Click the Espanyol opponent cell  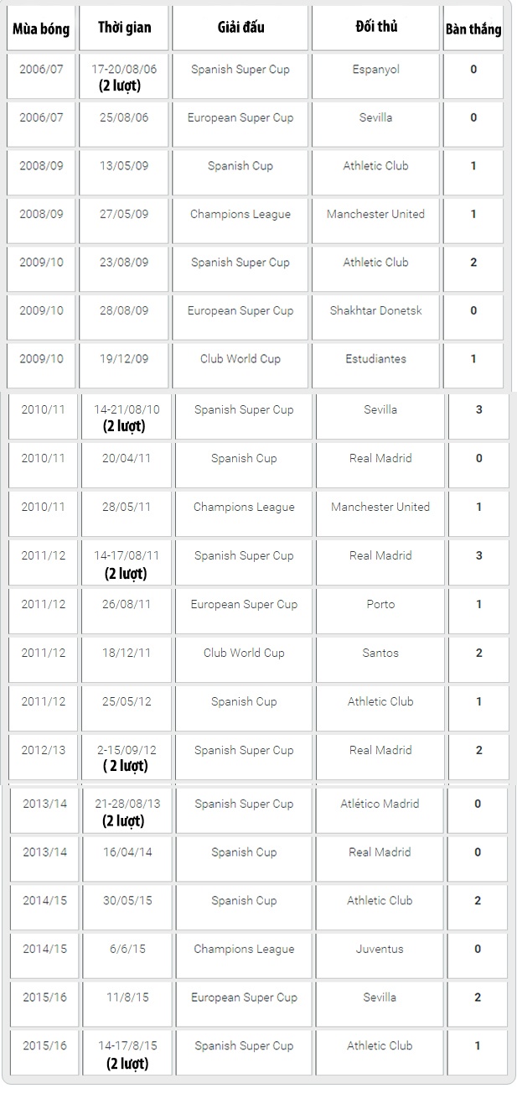tap(375, 70)
